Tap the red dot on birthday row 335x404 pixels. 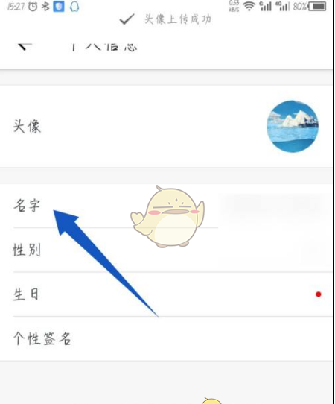(319, 294)
